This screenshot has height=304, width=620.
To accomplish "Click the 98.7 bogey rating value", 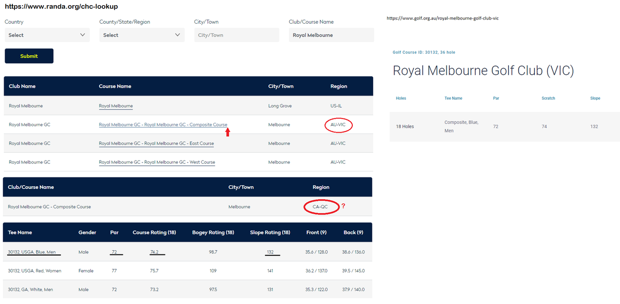I will pos(213,252).
